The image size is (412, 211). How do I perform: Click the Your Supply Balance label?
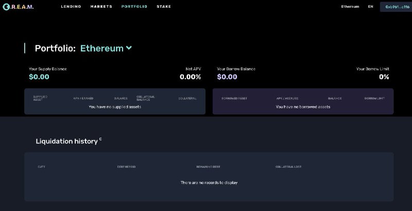(48, 69)
